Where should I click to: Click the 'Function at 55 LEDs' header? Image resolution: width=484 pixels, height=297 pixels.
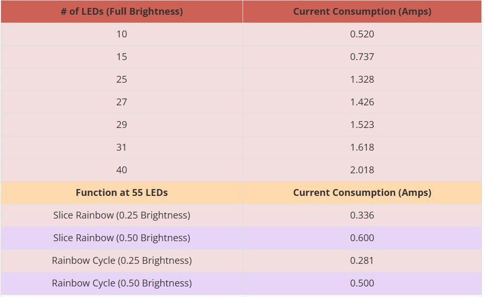click(122, 193)
